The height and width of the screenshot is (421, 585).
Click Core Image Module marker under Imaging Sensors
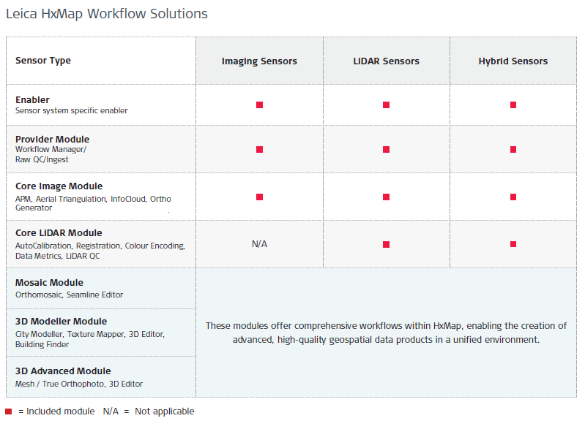(x=259, y=197)
